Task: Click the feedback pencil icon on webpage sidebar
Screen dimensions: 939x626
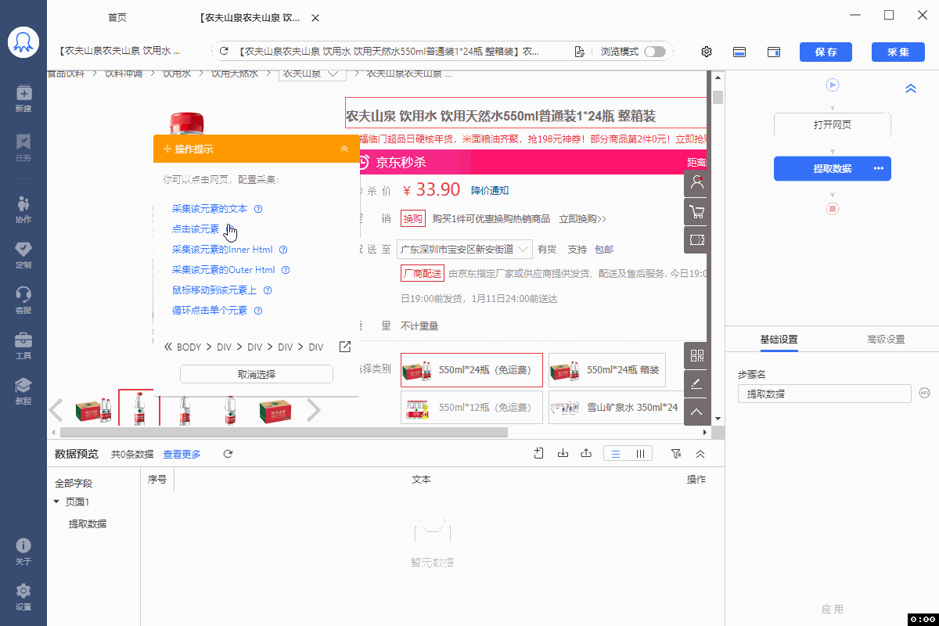Action: coord(696,384)
